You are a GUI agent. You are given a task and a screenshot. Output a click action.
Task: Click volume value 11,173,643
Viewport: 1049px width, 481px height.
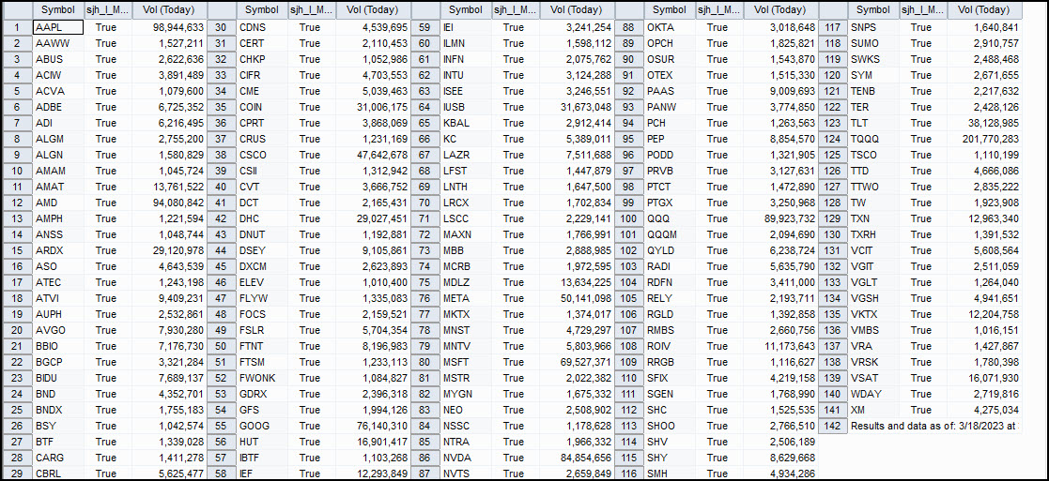[780, 346]
